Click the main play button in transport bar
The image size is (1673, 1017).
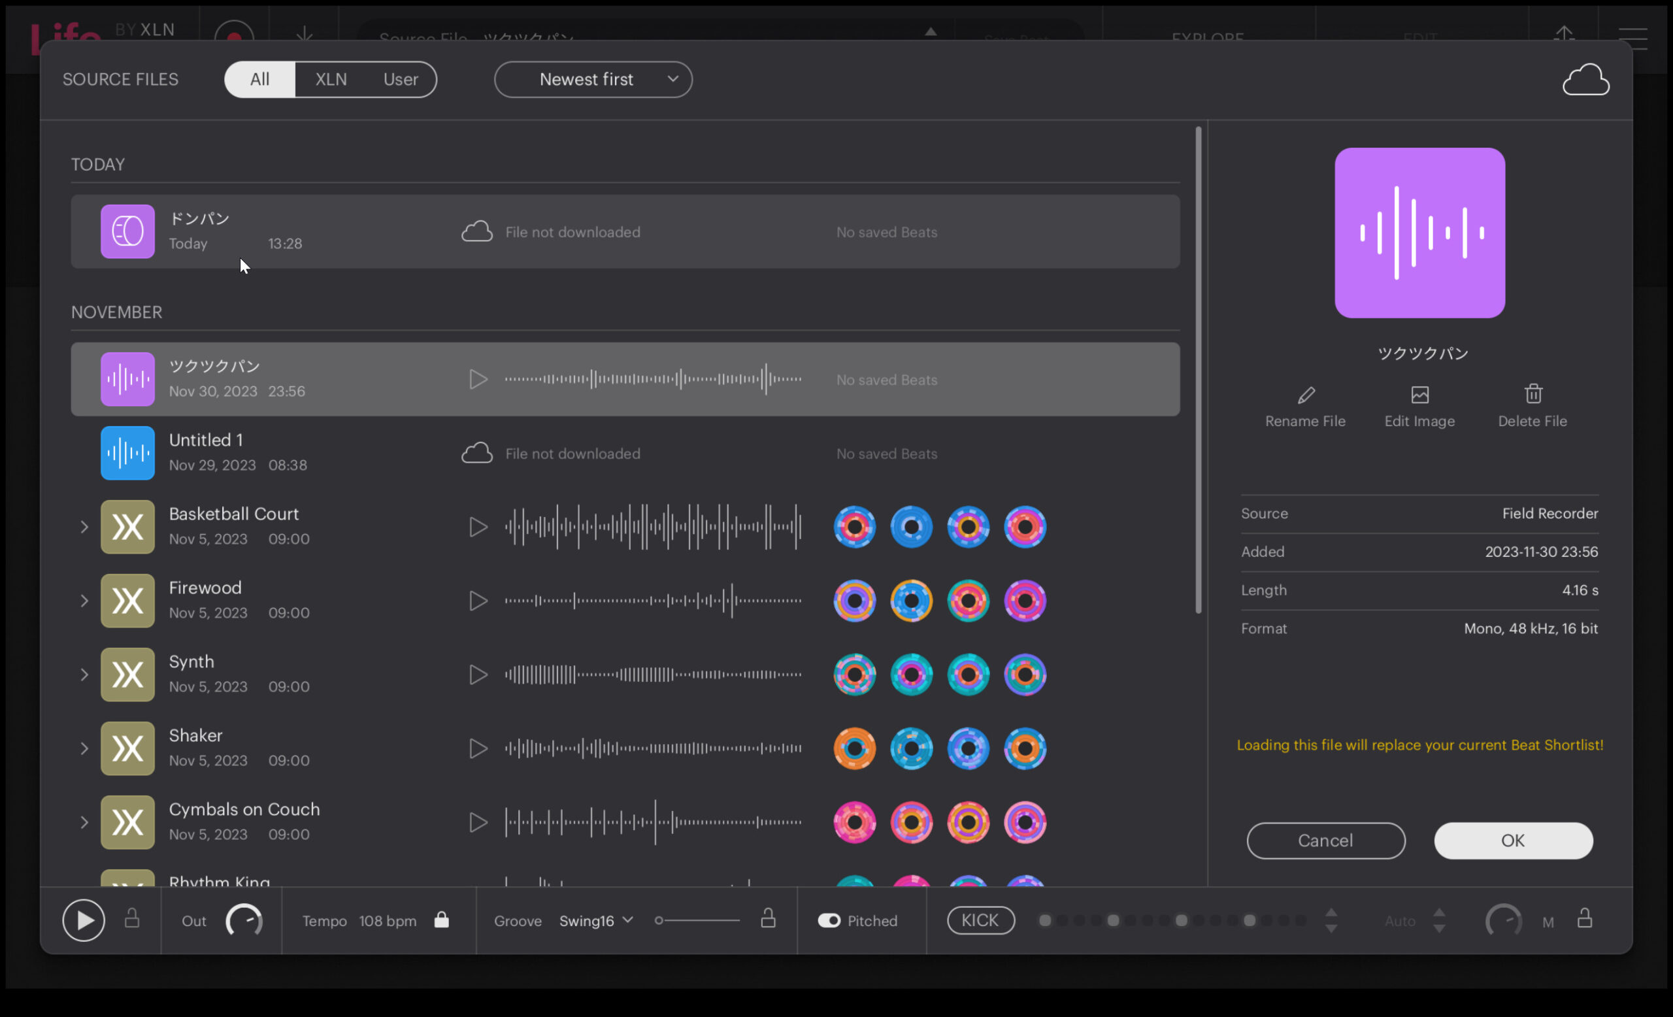[84, 921]
